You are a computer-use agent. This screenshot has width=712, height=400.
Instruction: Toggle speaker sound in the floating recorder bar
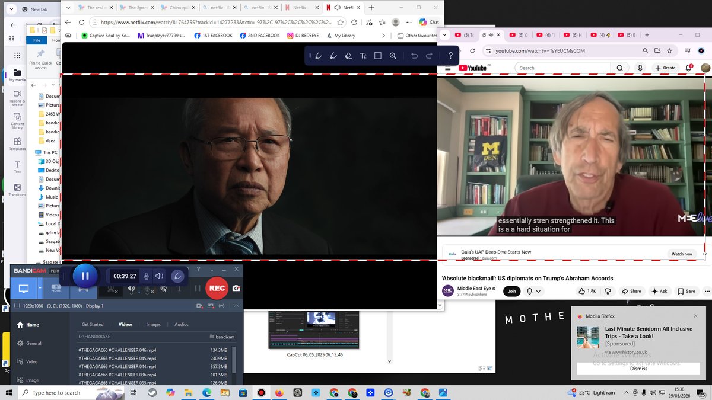click(x=159, y=276)
